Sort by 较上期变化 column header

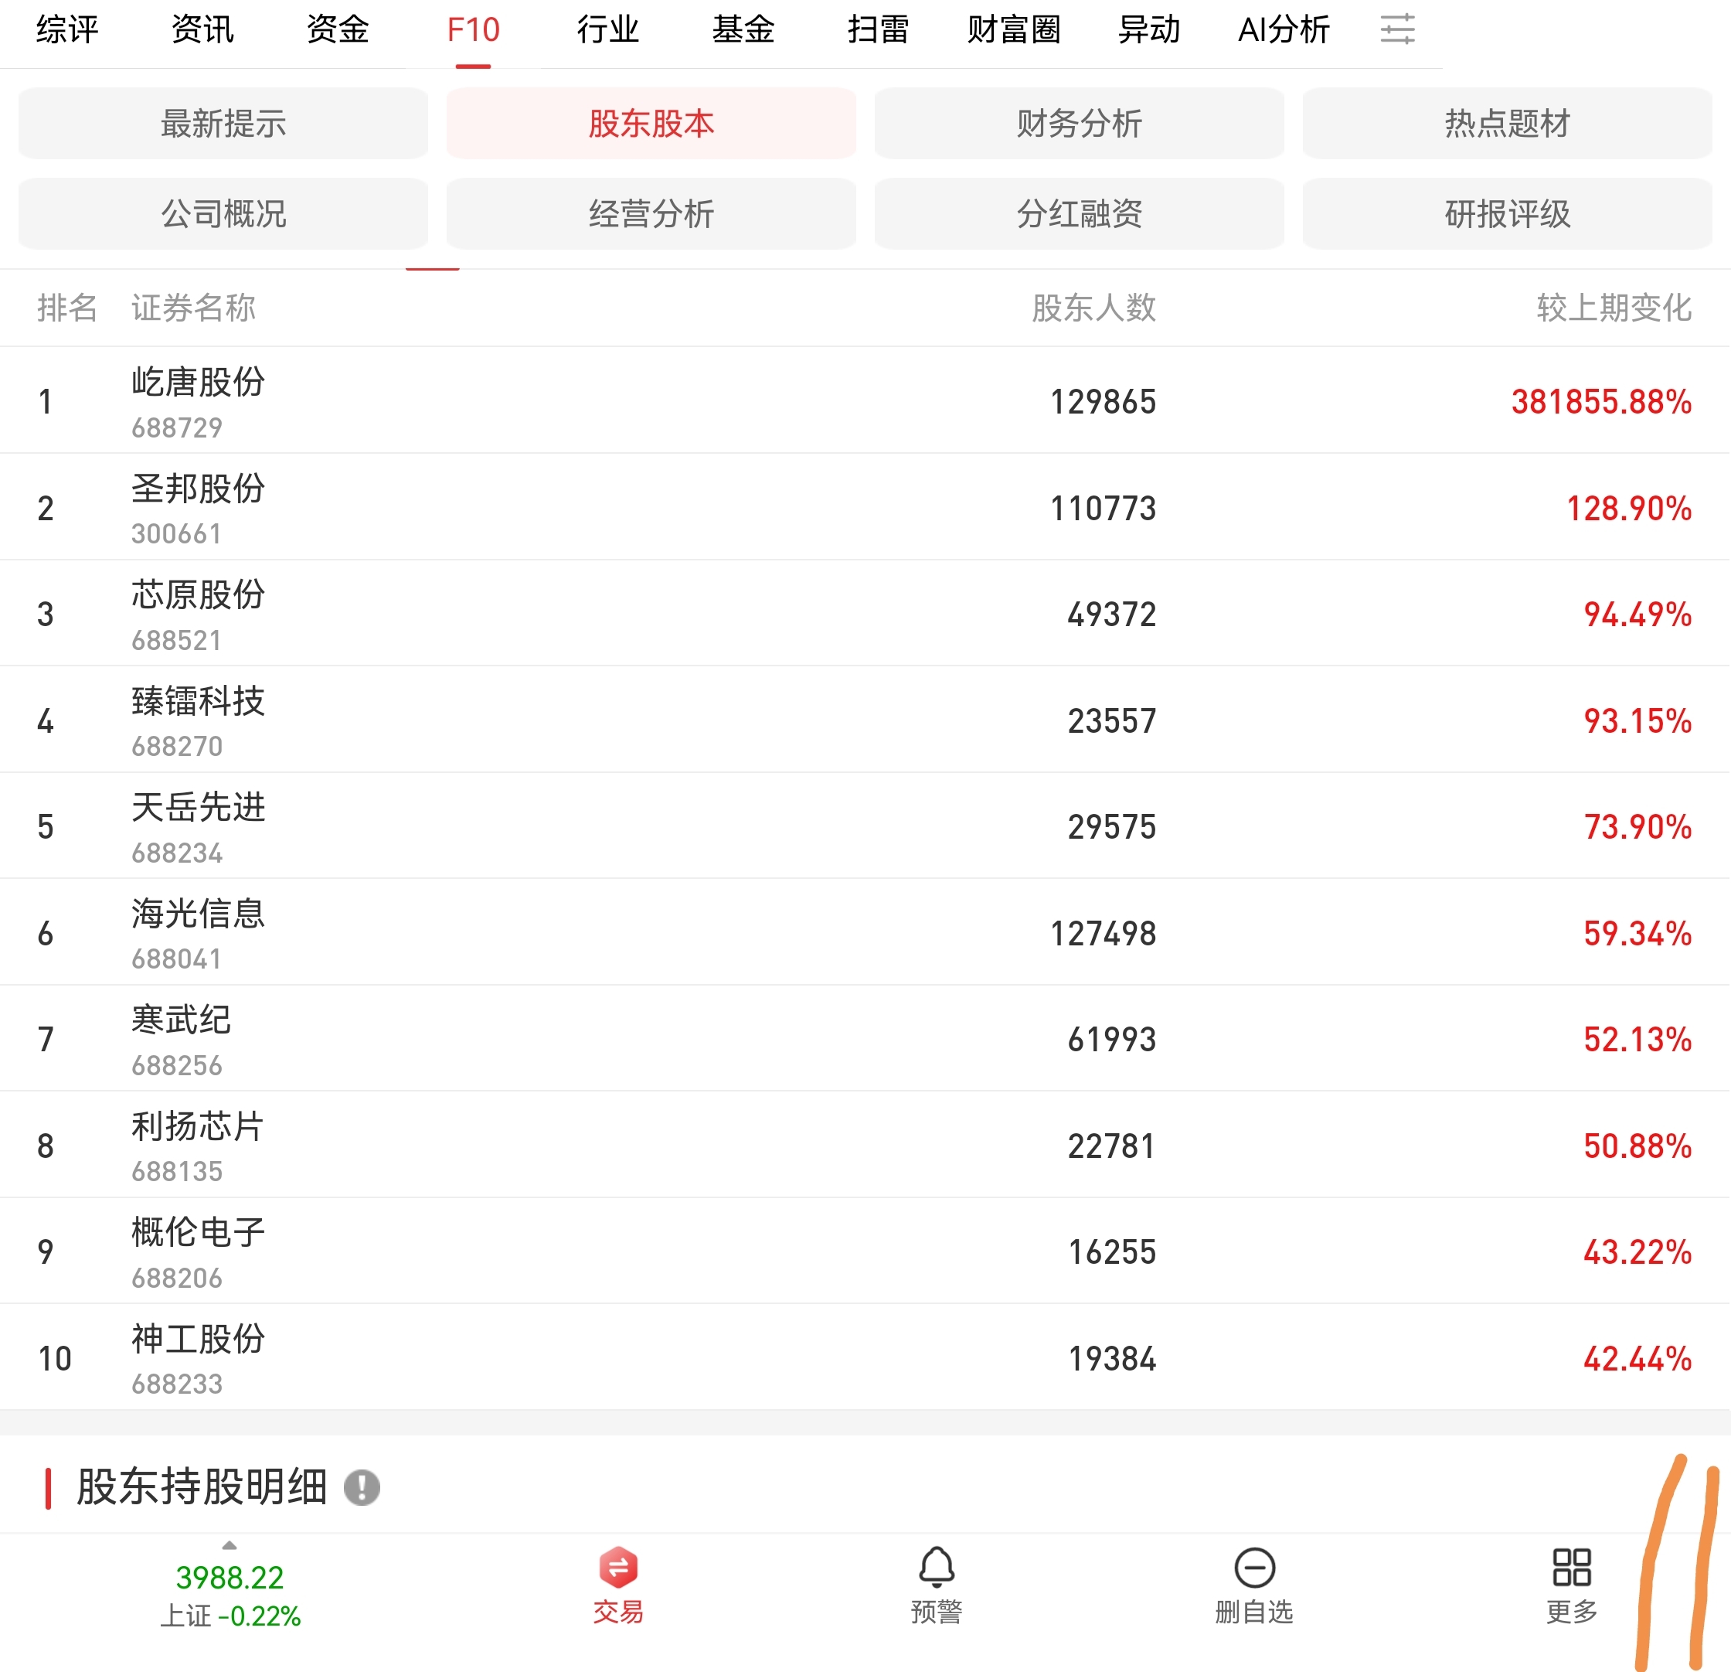tap(1614, 308)
